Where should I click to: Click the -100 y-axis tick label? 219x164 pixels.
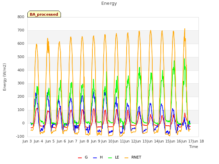pos(20,136)
